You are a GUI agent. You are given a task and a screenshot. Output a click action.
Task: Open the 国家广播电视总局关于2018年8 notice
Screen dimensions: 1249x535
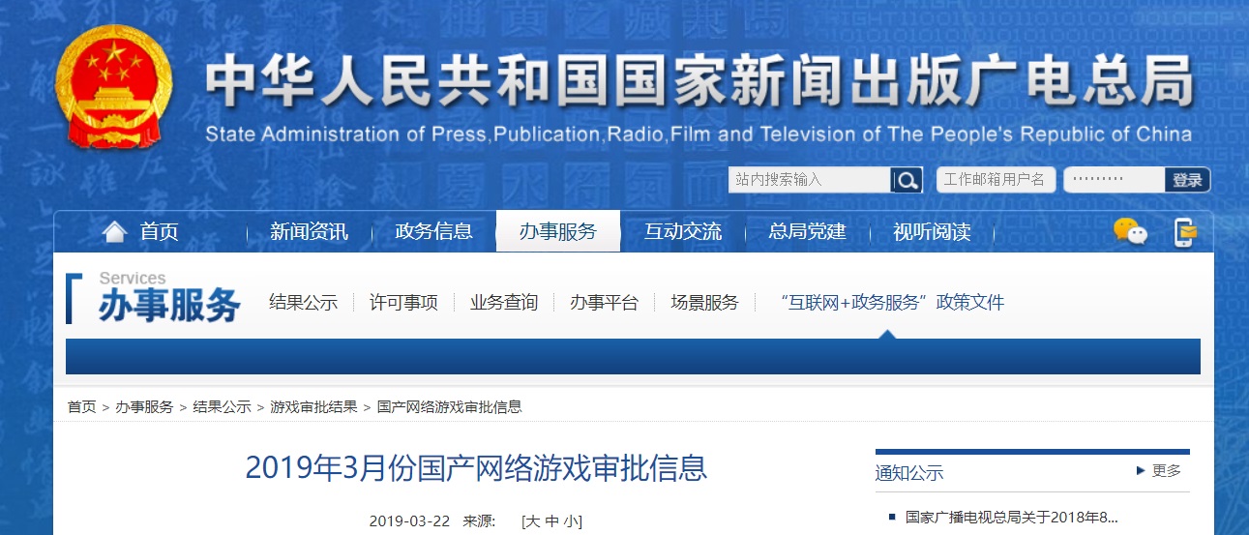click(x=1011, y=518)
